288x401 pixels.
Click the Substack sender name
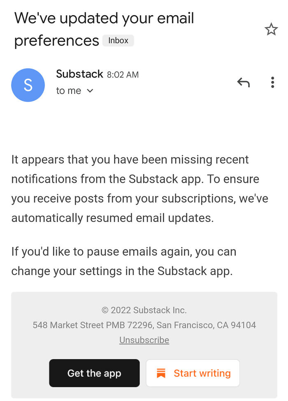click(79, 74)
